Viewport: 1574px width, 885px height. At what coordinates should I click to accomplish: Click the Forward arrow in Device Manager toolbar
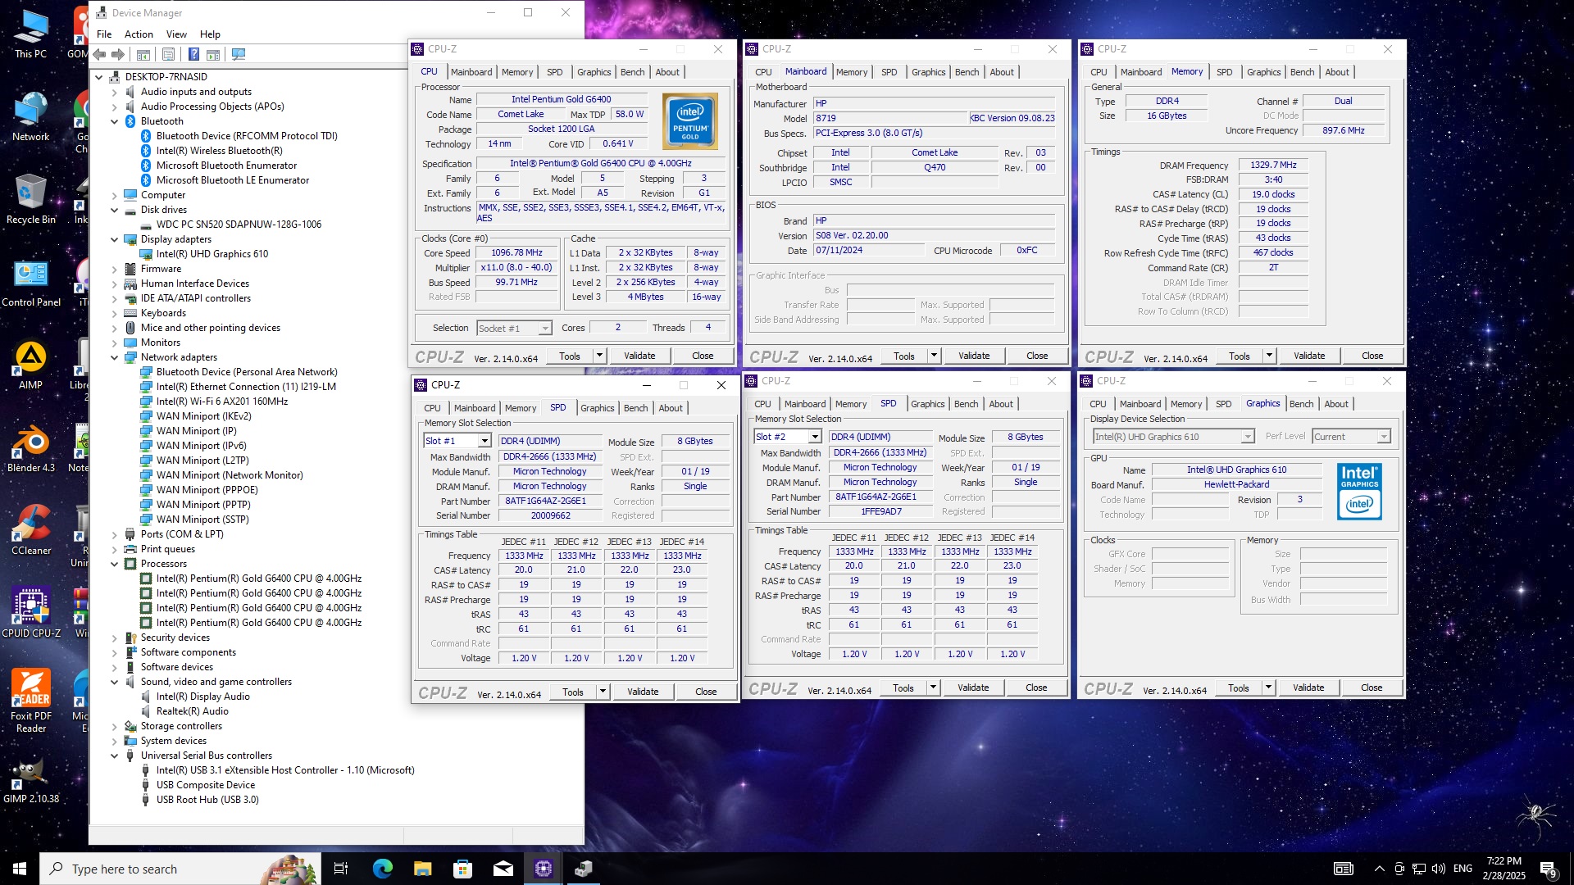tap(118, 55)
